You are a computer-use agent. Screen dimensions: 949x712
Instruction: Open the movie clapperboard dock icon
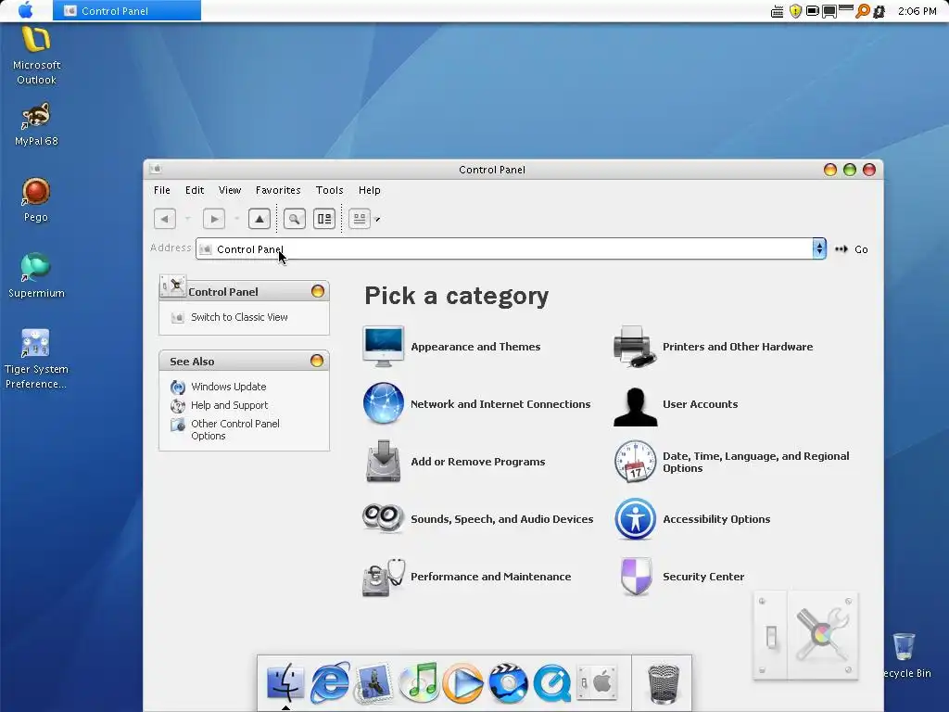coord(508,683)
